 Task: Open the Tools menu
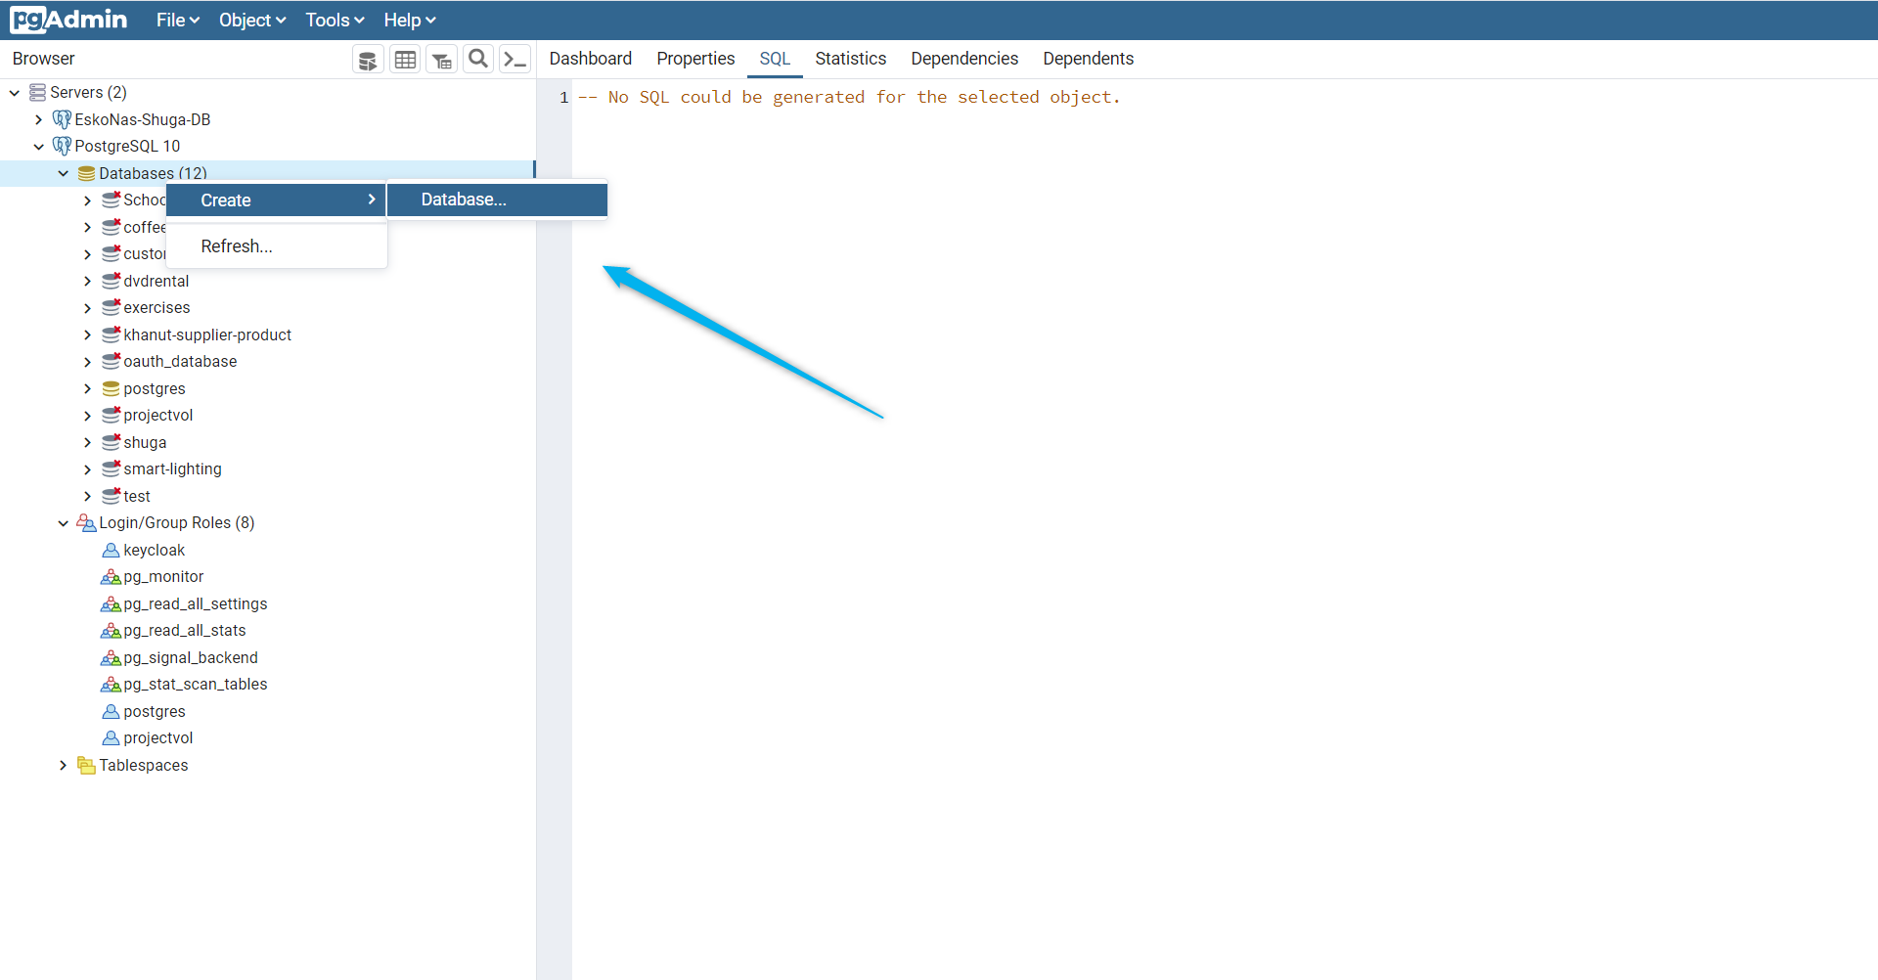pyautogui.click(x=335, y=20)
